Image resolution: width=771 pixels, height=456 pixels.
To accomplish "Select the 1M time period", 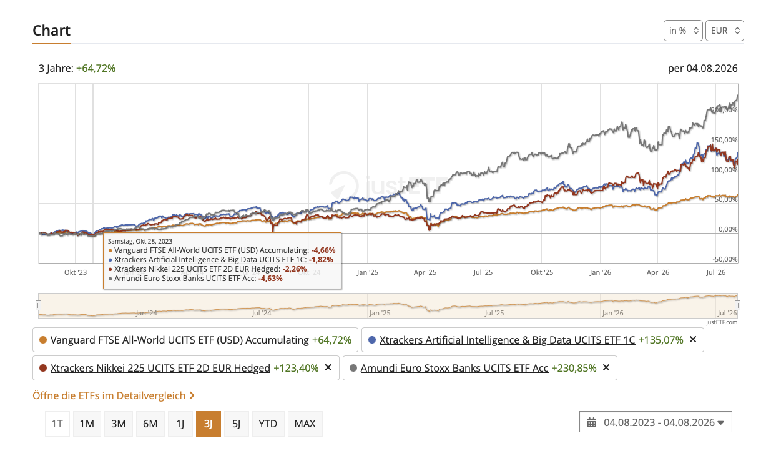I will (x=87, y=424).
